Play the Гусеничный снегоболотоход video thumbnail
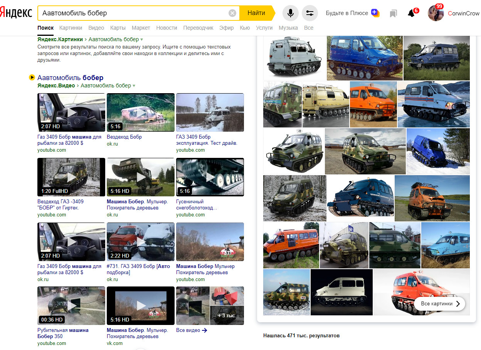 (210, 177)
